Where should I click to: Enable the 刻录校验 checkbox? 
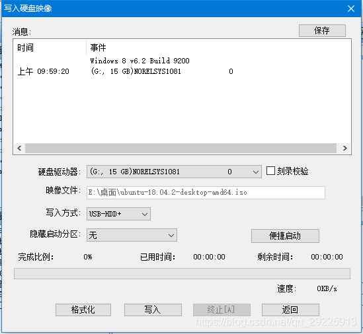270,171
